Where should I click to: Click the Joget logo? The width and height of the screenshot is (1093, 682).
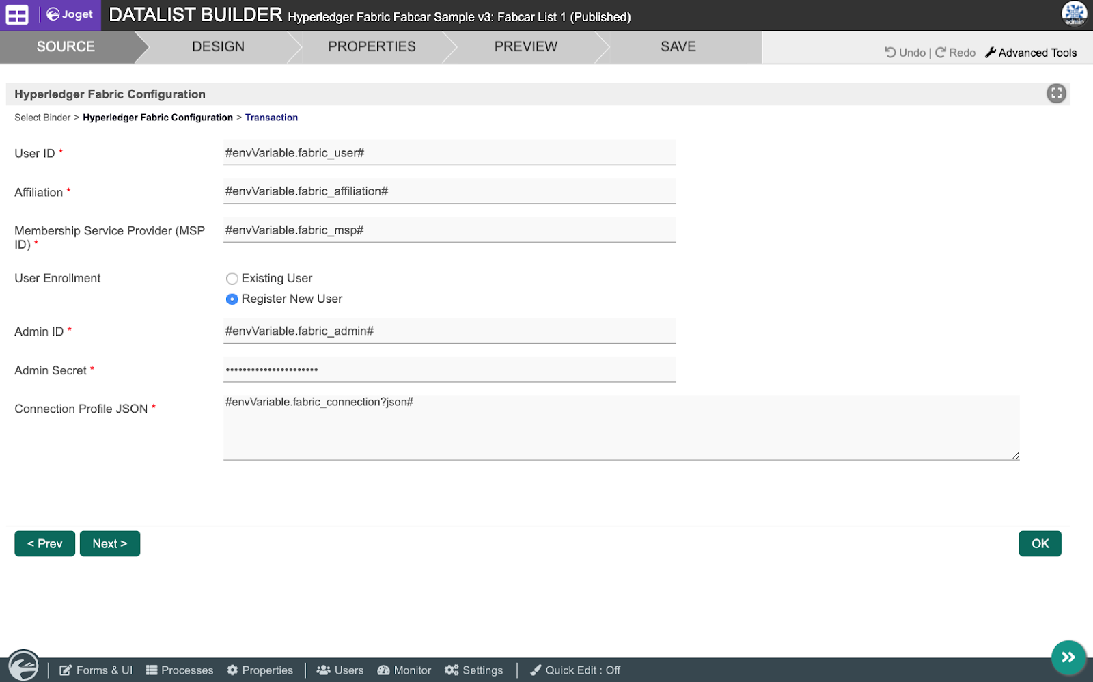tap(70, 14)
